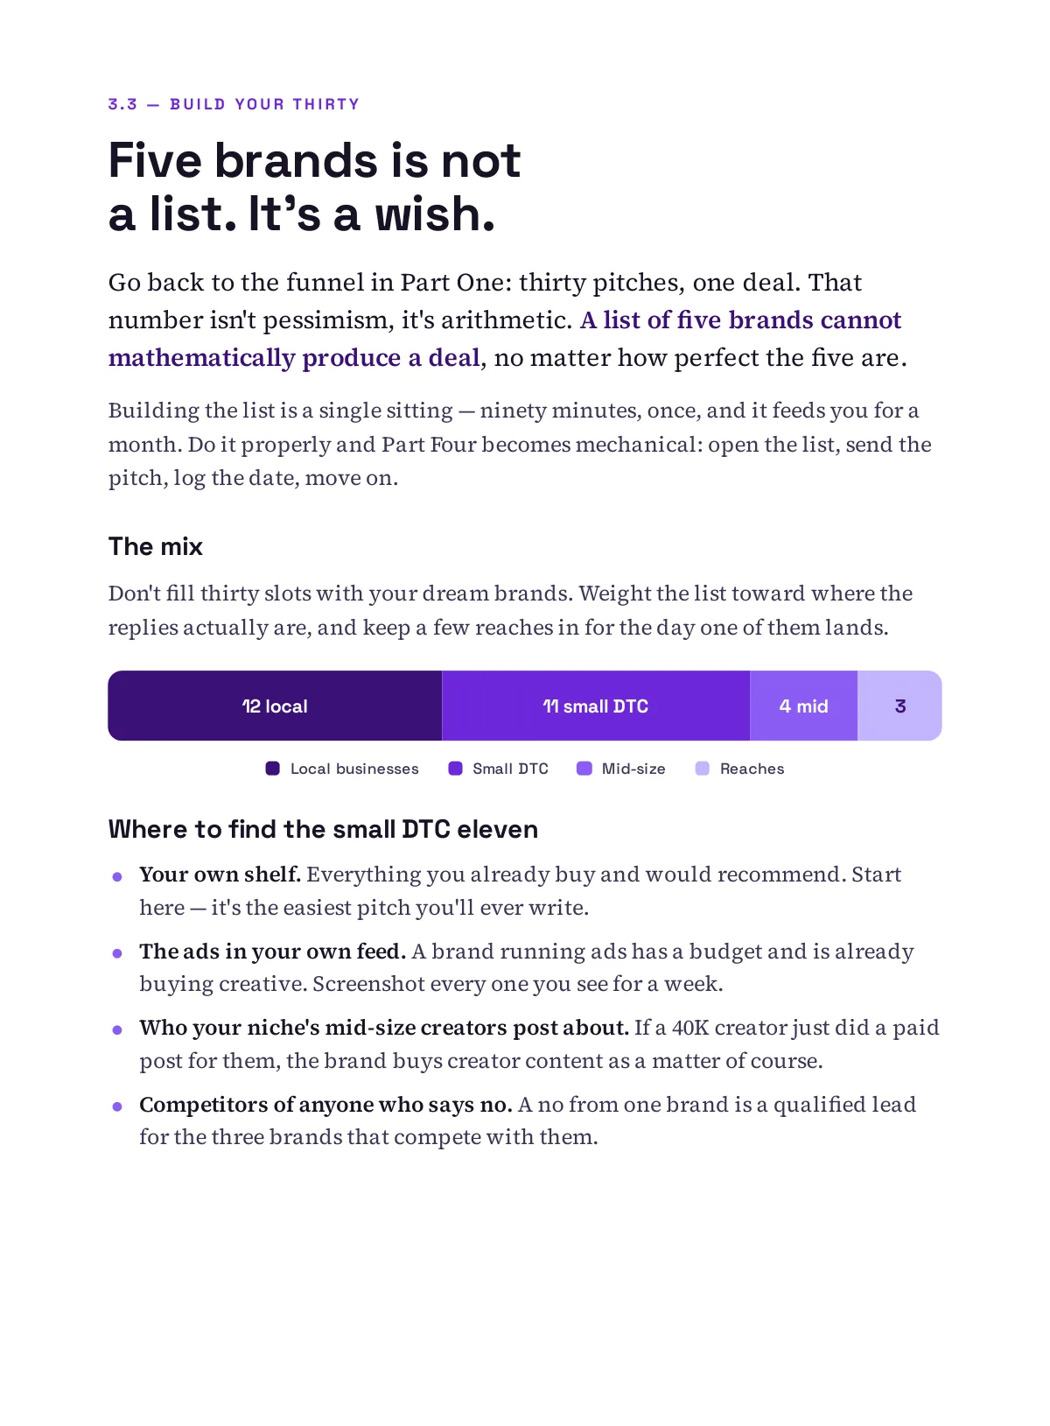Click the bold 'Your own shelf.' text
This screenshot has width=1050, height=1426.
(220, 875)
